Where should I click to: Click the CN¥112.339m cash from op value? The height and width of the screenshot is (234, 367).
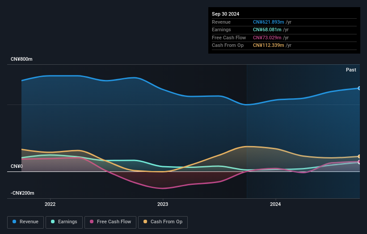click(269, 46)
